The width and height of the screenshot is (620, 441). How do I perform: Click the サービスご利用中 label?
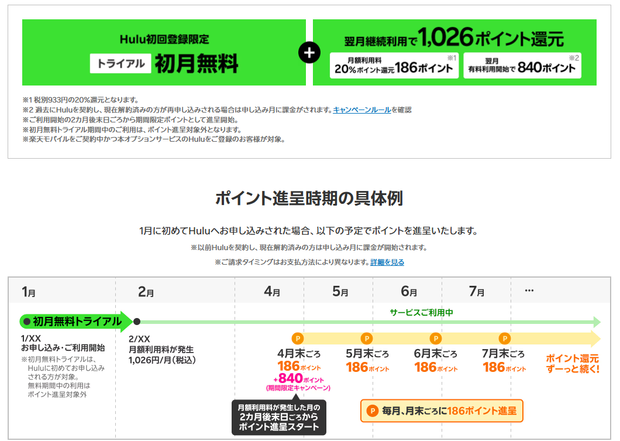tap(422, 312)
